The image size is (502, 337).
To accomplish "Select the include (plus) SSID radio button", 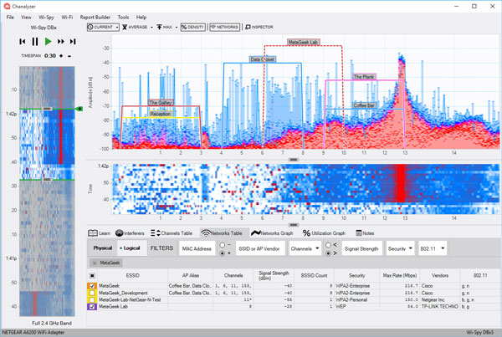I will pos(223,253).
